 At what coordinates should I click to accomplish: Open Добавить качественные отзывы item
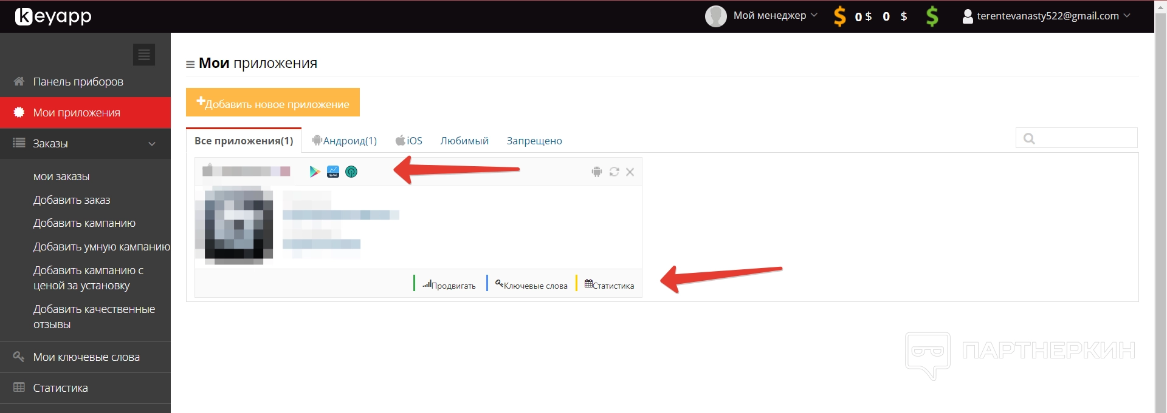coord(94,317)
